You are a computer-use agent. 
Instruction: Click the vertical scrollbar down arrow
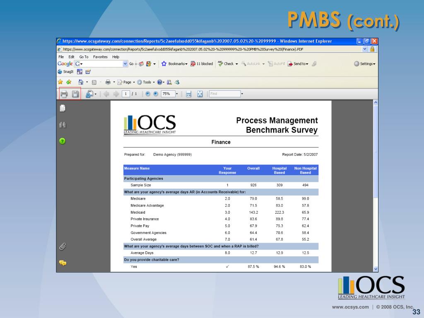(376, 269)
